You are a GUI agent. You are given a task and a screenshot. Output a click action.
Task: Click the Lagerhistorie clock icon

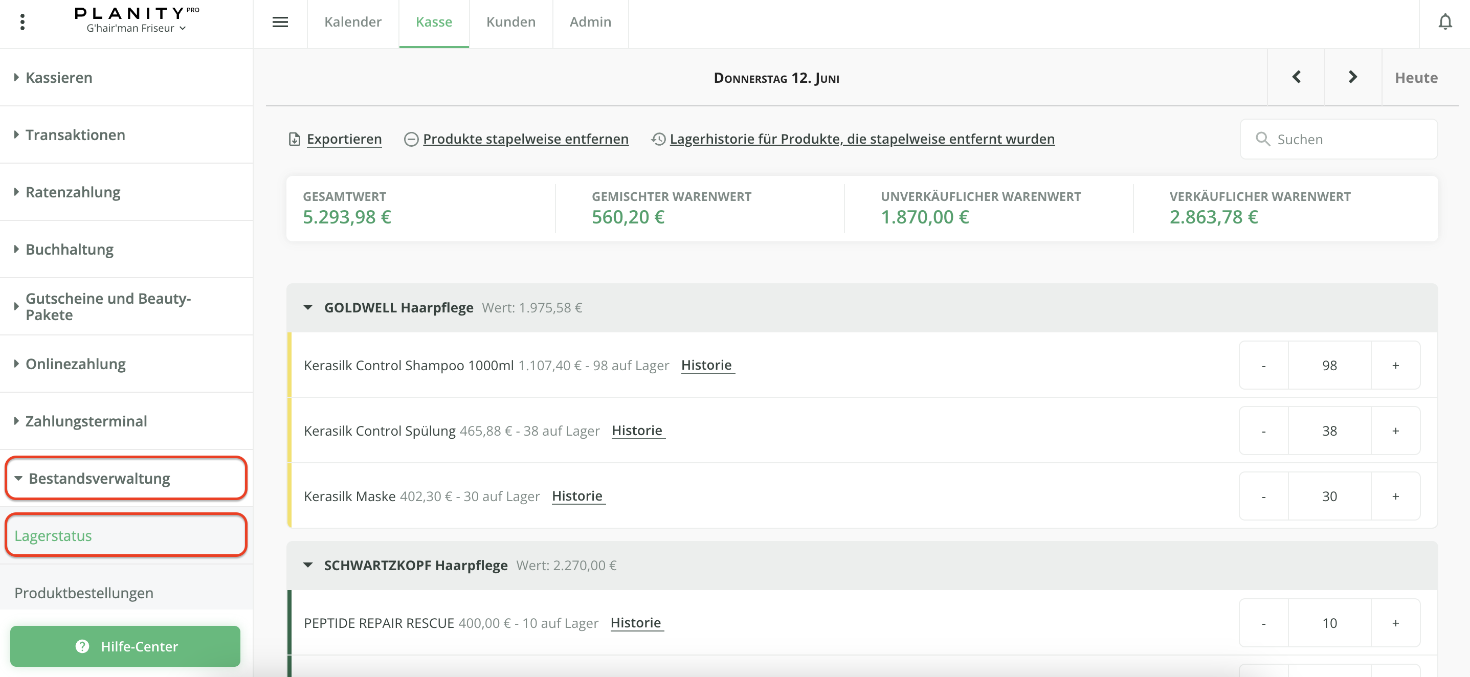coord(658,139)
